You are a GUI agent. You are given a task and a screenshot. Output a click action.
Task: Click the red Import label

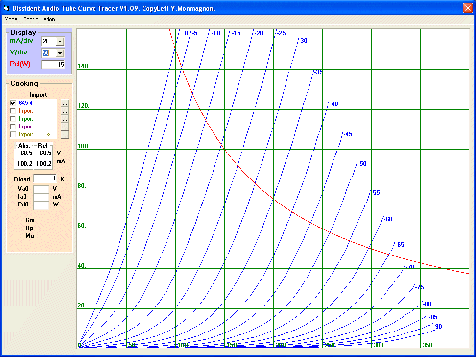(x=26, y=111)
